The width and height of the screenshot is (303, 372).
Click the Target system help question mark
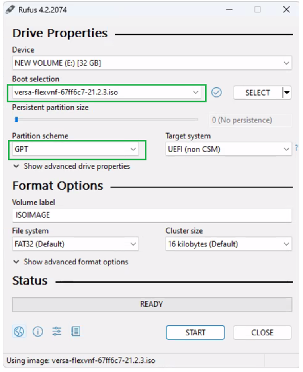pos(297,148)
